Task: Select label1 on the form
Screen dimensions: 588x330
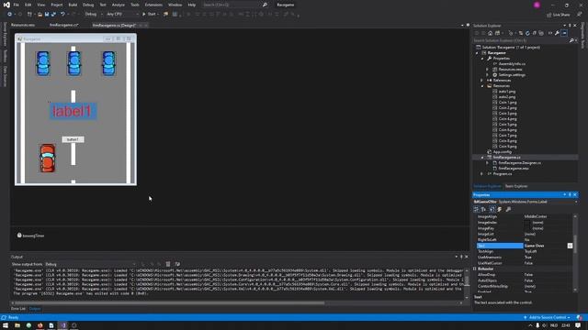Action: pyautogui.click(x=73, y=111)
